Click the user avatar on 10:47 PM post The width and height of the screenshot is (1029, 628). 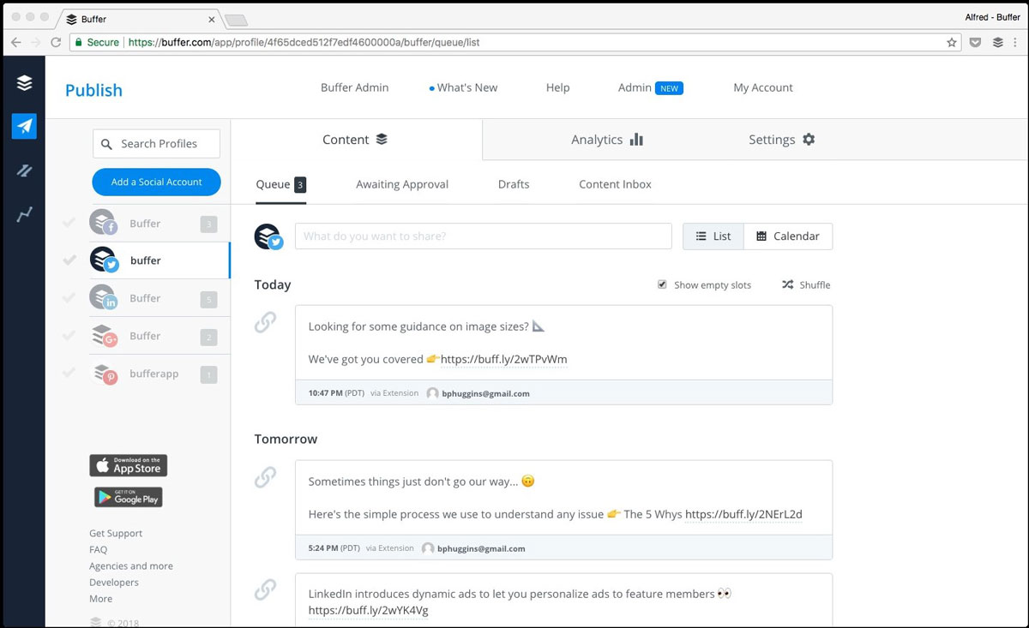click(432, 393)
